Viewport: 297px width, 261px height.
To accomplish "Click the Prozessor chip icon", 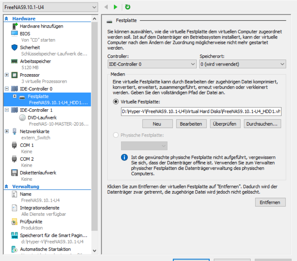I will pyautogui.click(x=14, y=75).
